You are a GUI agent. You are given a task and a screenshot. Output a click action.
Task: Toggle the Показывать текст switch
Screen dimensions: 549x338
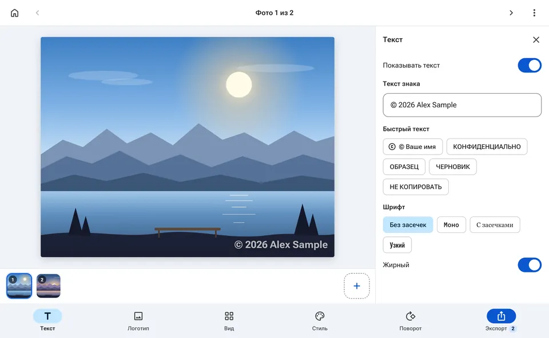pyautogui.click(x=530, y=65)
